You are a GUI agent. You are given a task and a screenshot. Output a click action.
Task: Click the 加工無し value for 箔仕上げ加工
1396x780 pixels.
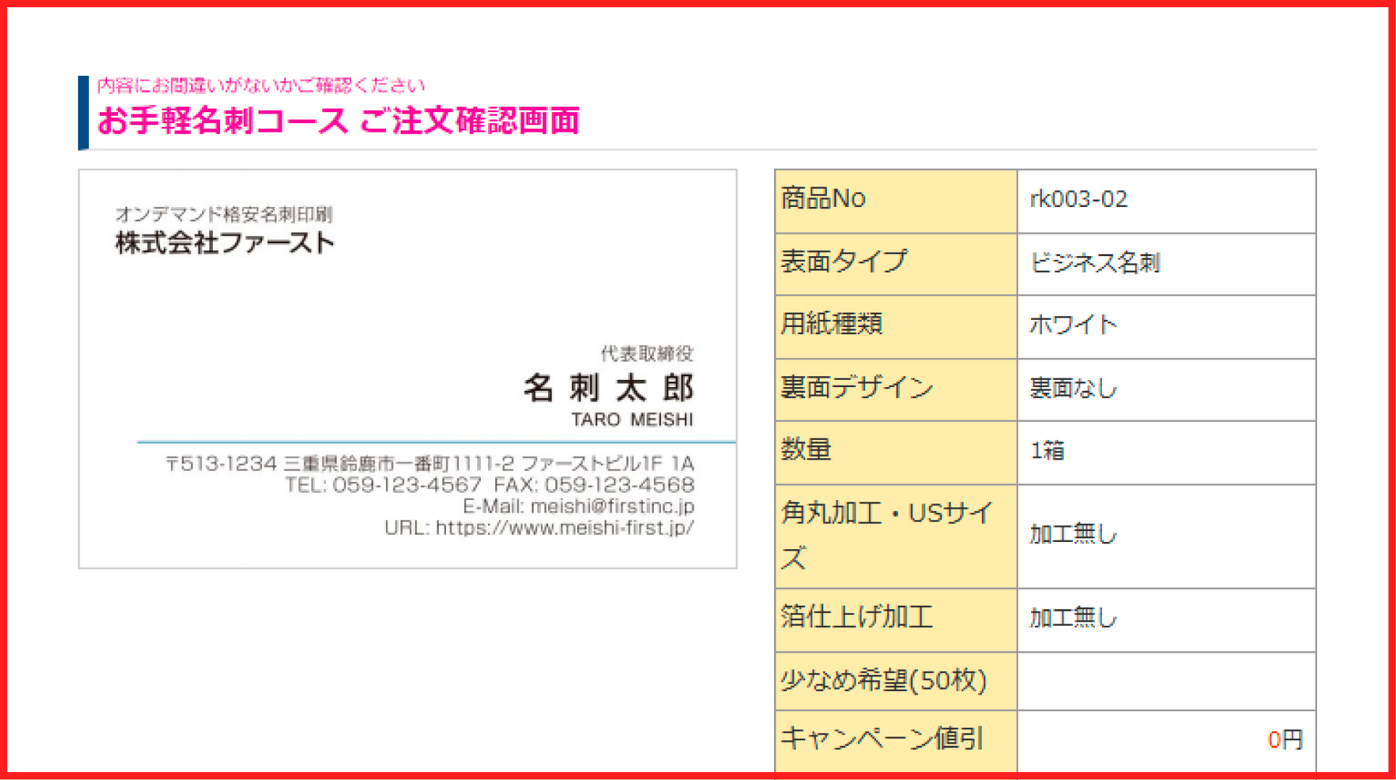point(1073,618)
